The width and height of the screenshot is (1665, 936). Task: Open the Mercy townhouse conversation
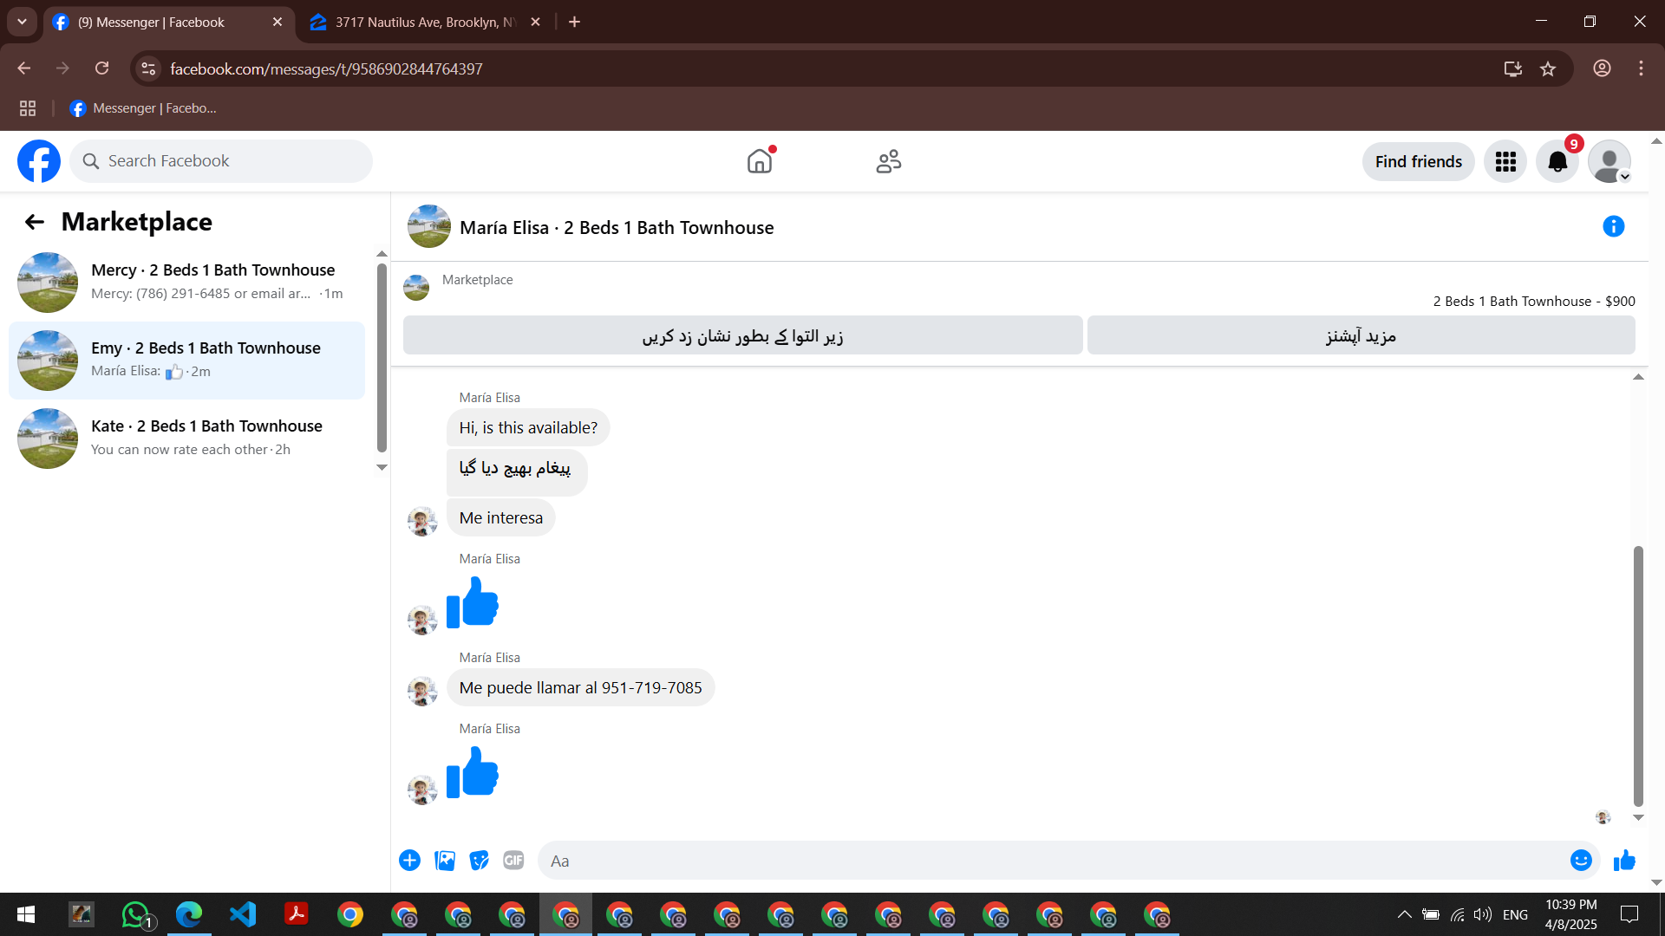point(186,283)
